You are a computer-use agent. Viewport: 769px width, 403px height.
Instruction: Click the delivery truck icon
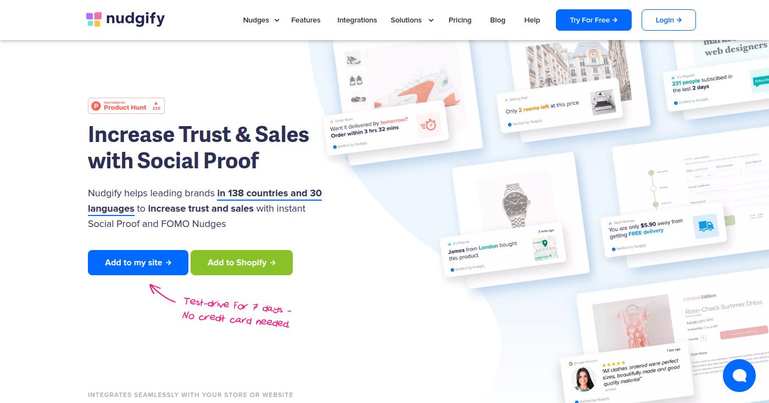coord(705,225)
